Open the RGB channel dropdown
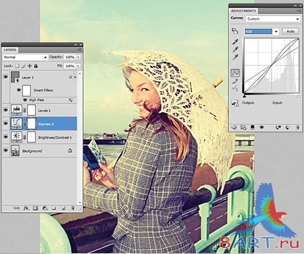Image resolution: width=304 pixels, height=254 pixels. pyautogui.click(x=261, y=32)
